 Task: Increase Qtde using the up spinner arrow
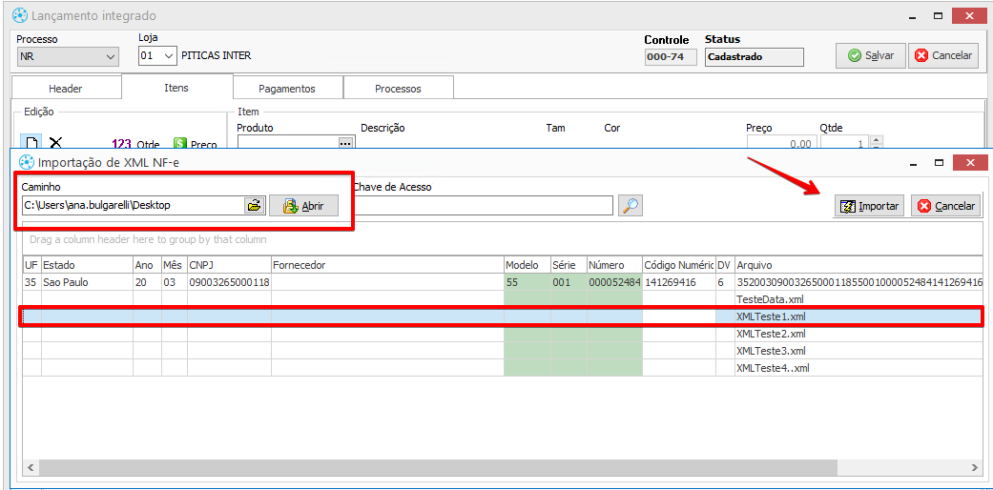874,140
